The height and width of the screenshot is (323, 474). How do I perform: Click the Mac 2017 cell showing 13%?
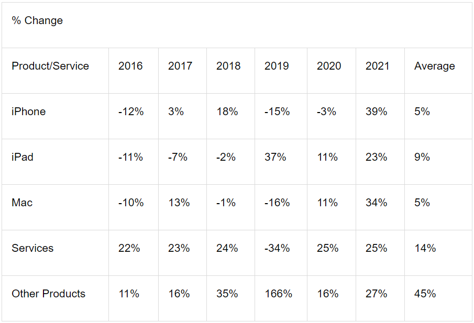(179, 203)
